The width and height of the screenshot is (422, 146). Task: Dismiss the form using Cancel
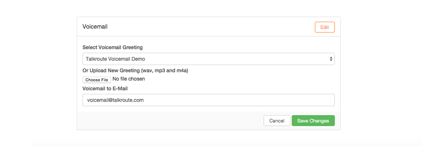pos(277,121)
